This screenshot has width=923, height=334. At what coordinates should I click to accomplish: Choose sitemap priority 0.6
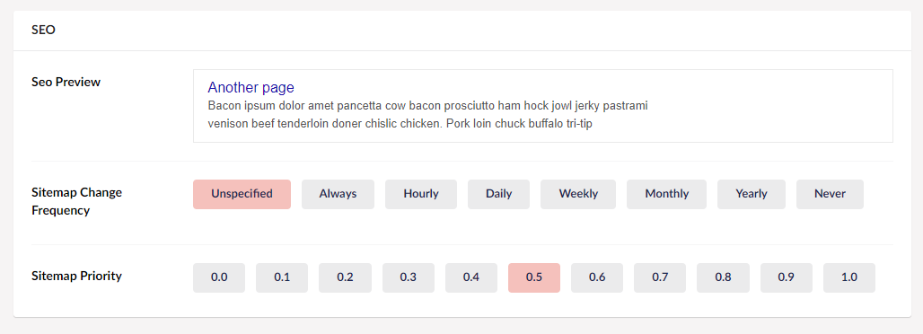597,278
